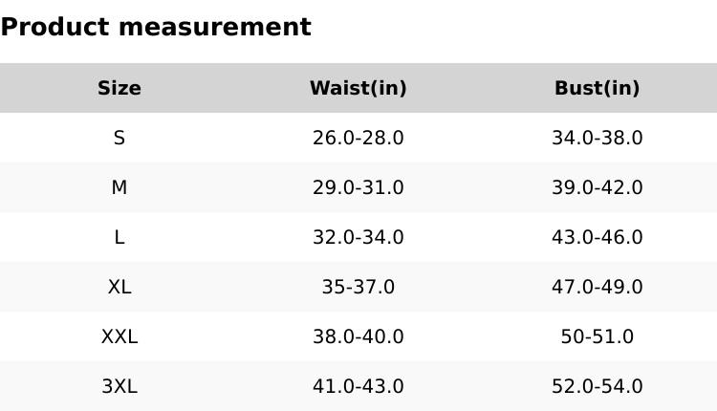Click the L size cell
This screenshot has width=717, height=411.
[119, 237]
